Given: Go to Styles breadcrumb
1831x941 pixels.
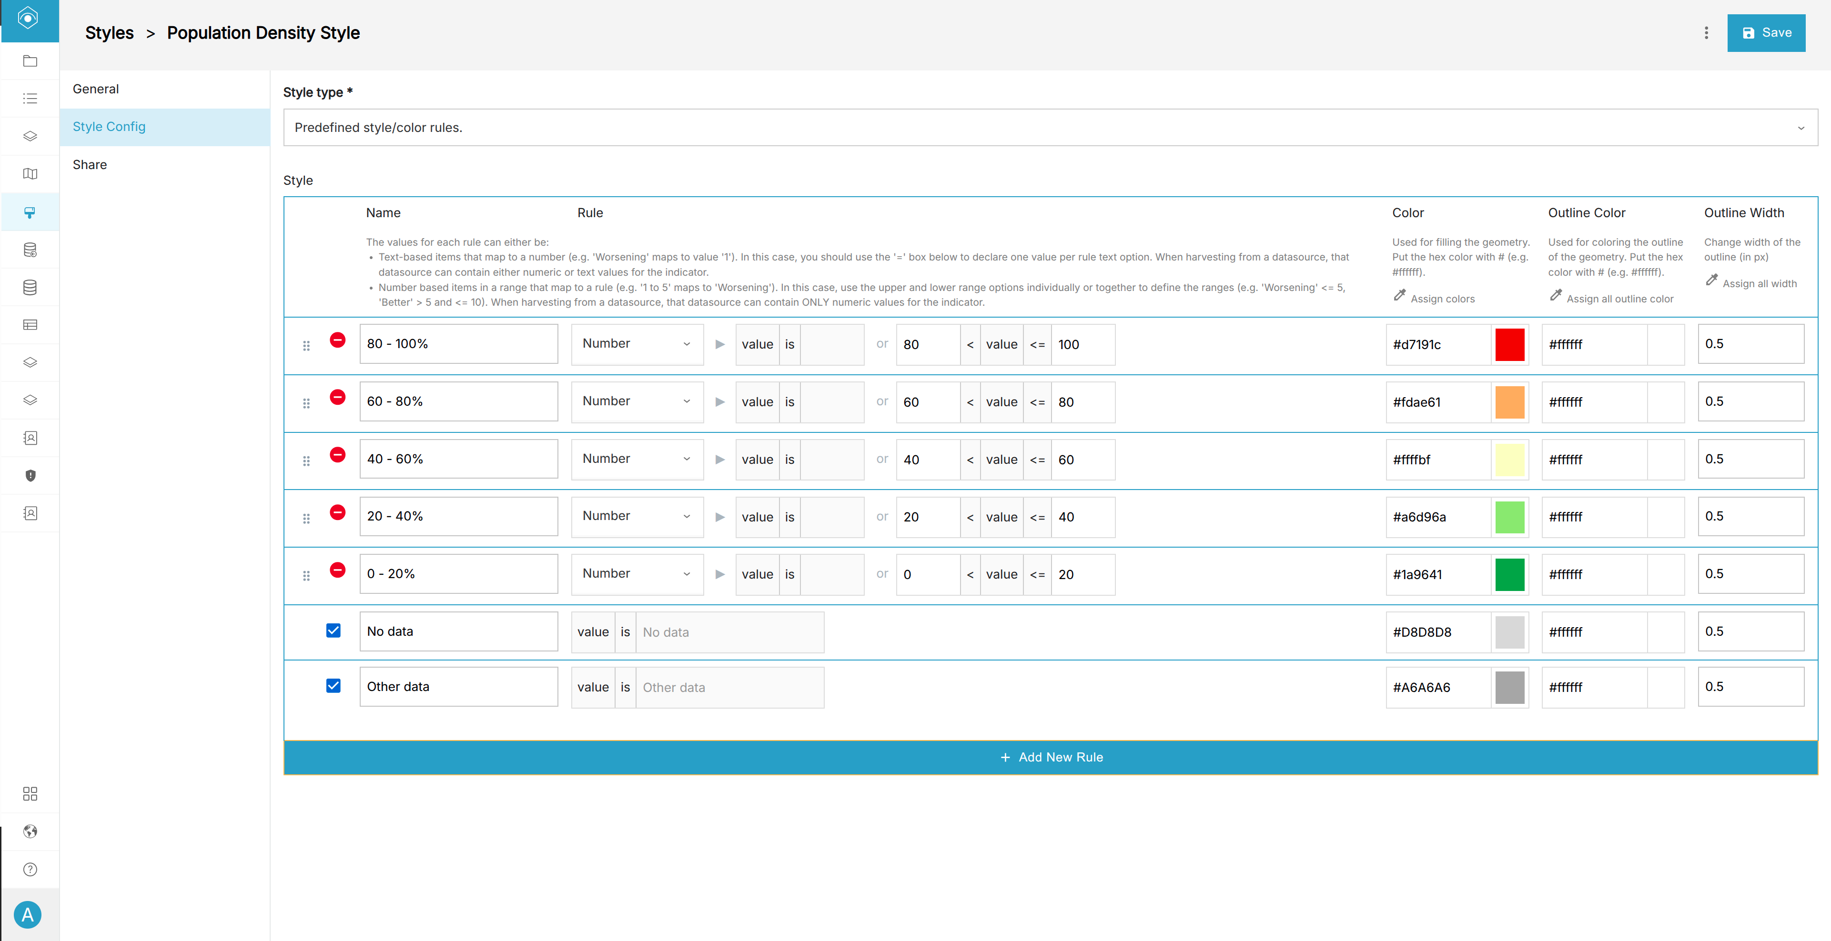Looking at the screenshot, I should [x=110, y=33].
